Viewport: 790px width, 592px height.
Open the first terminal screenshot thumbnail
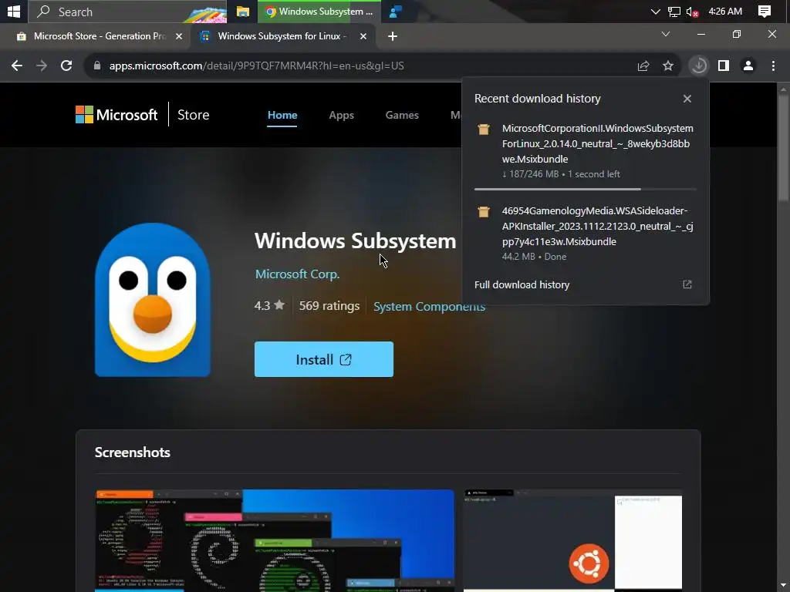[275, 540]
